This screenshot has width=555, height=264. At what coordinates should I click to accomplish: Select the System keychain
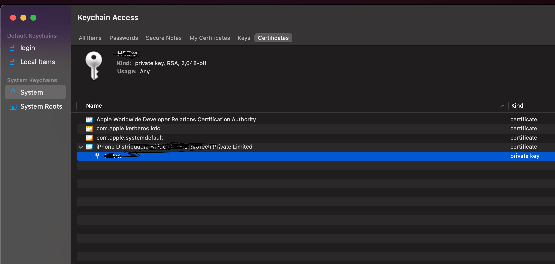pyautogui.click(x=35, y=92)
